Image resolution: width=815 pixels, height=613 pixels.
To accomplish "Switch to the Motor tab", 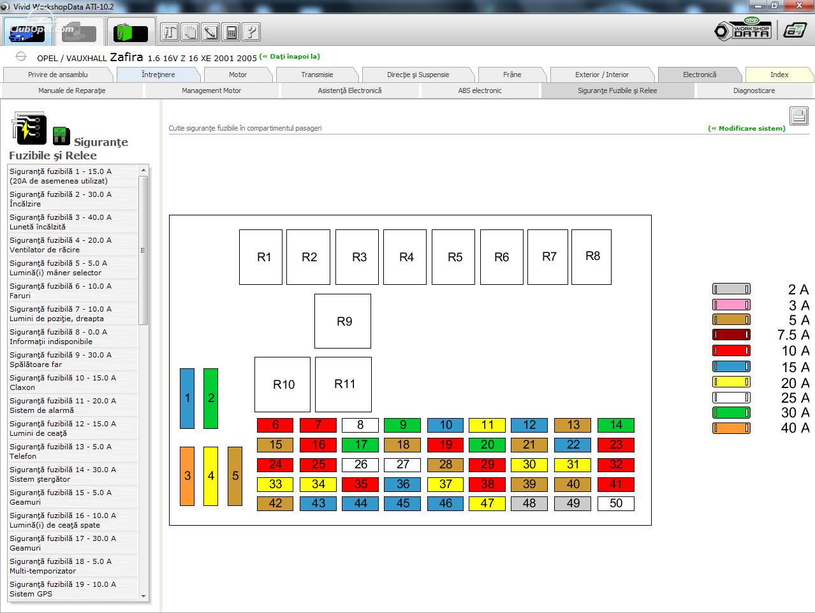I will click(238, 75).
